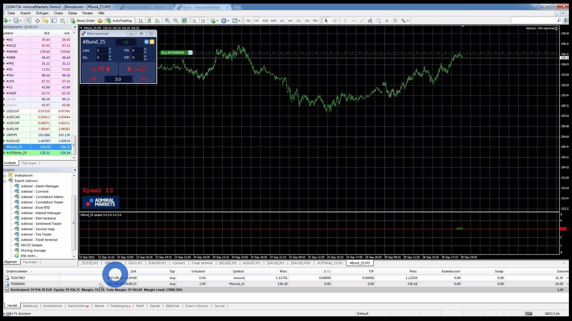The height and width of the screenshot is (321, 572).
Task: Select the text label tool
Action: (x=395, y=21)
